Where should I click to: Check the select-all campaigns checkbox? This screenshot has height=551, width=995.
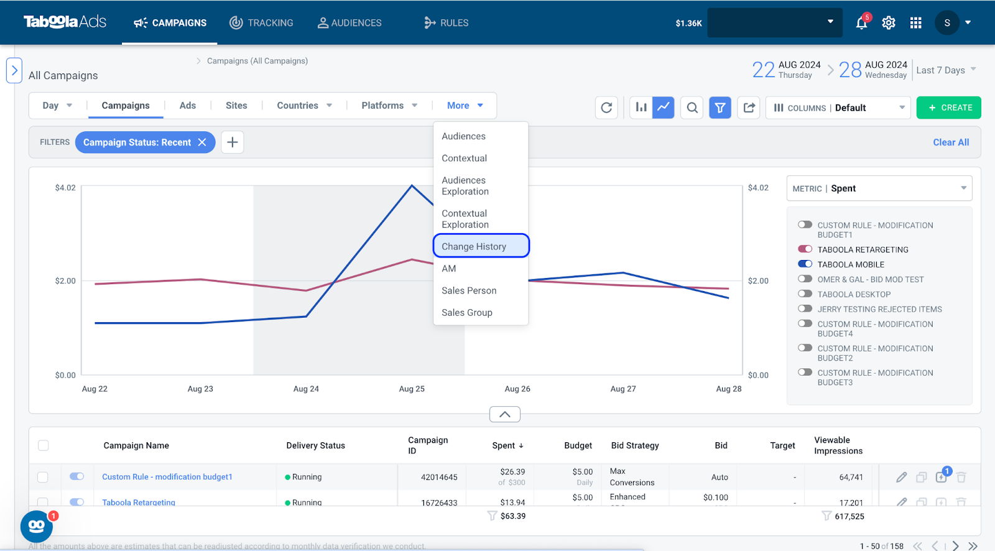pos(44,445)
